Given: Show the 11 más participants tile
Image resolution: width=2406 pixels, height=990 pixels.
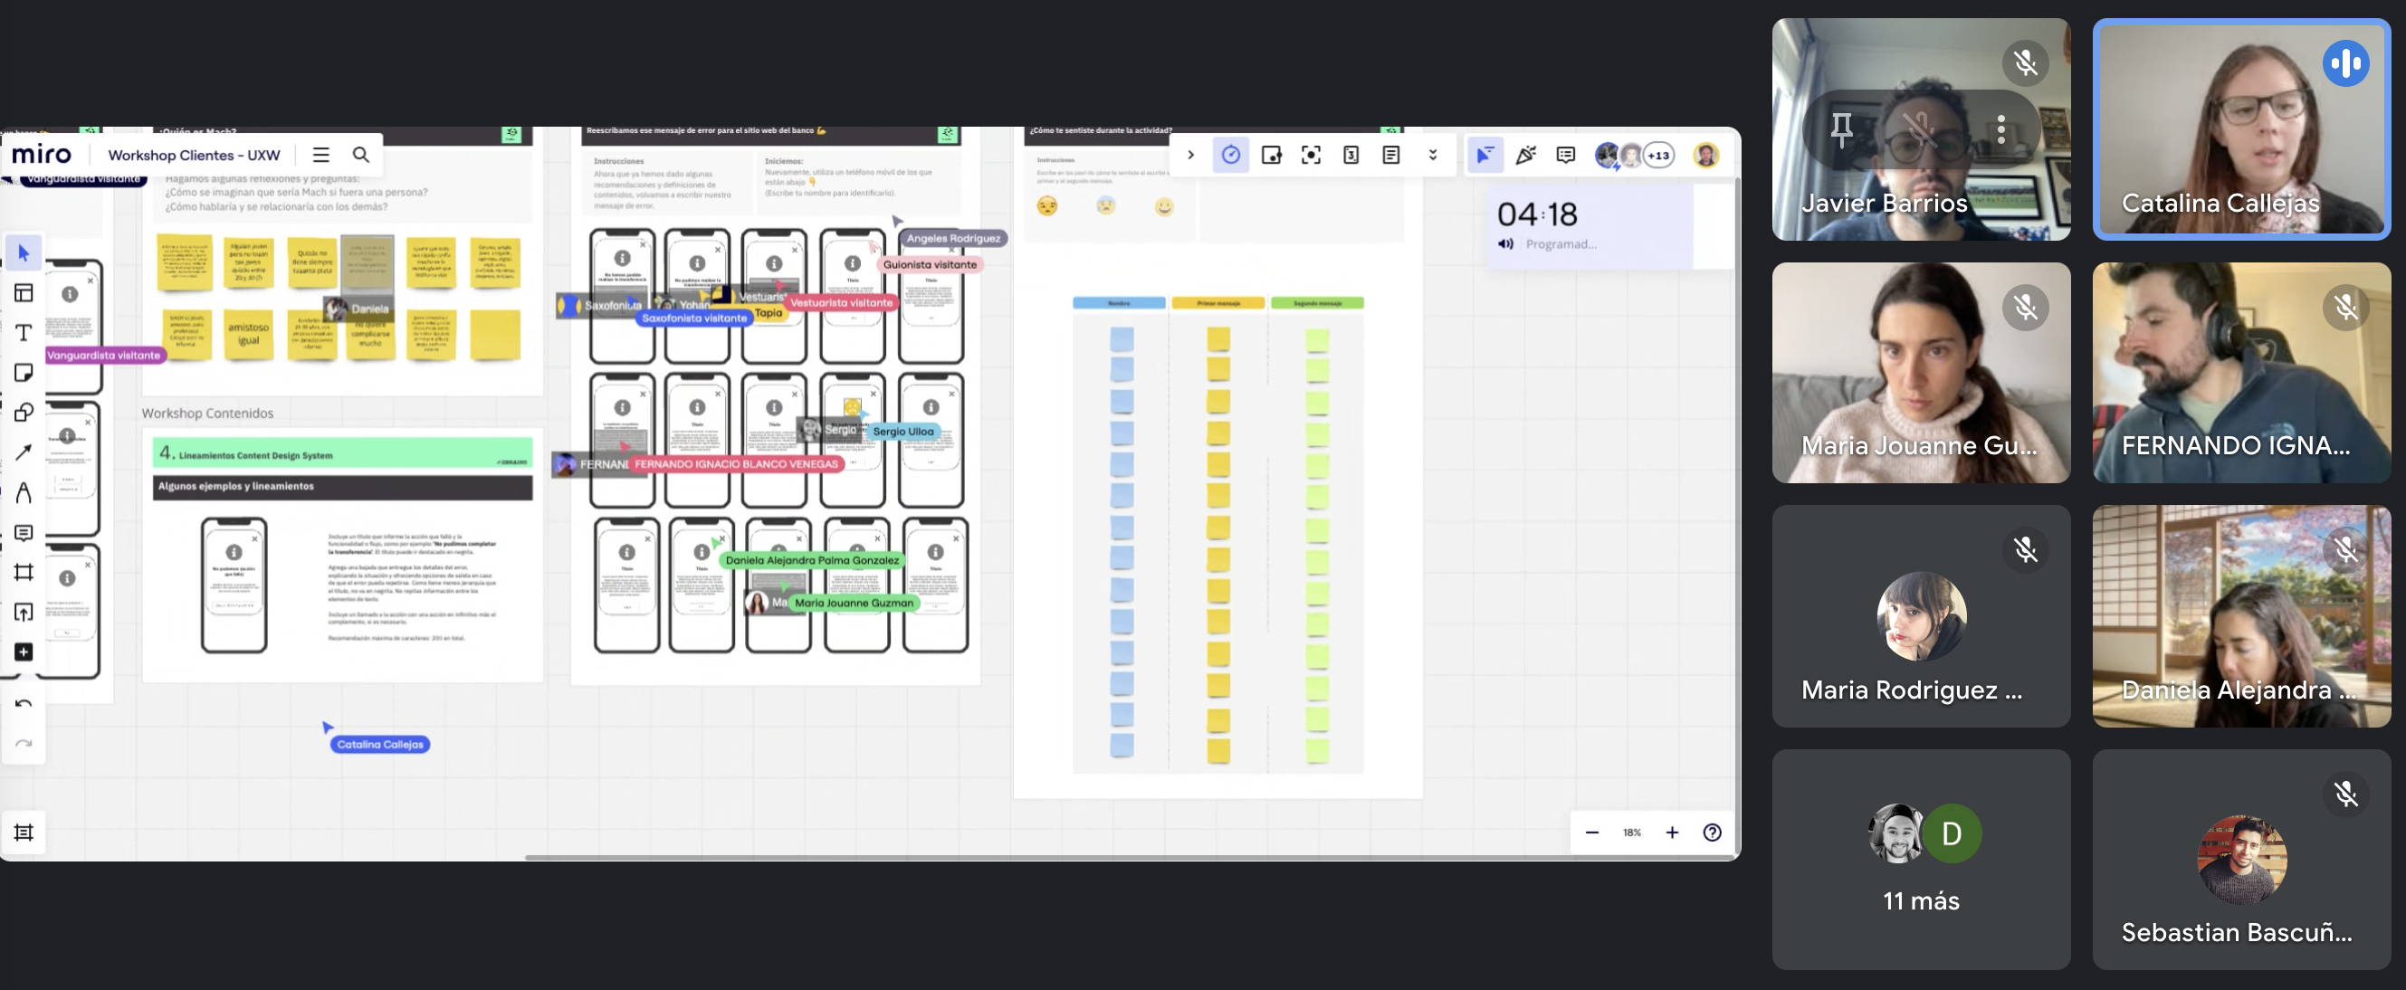Looking at the screenshot, I should (1920, 860).
